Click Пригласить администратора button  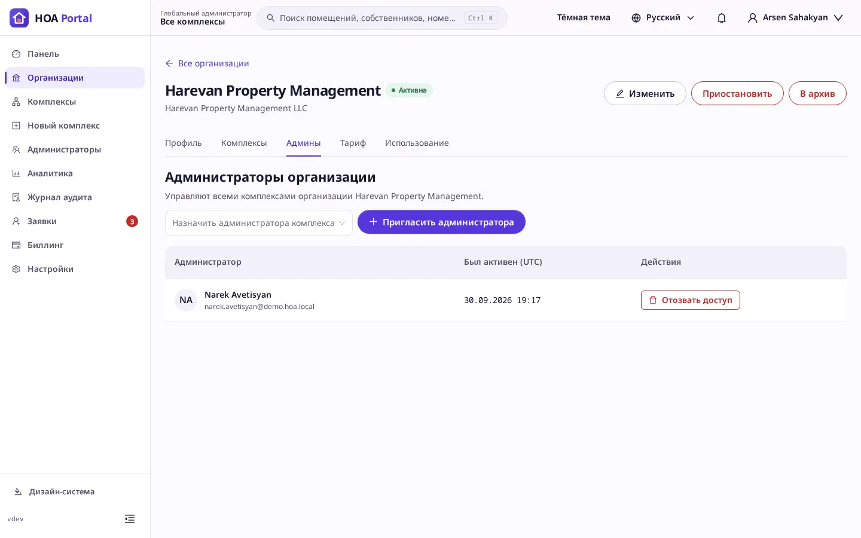pyautogui.click(x=441, y=222)
